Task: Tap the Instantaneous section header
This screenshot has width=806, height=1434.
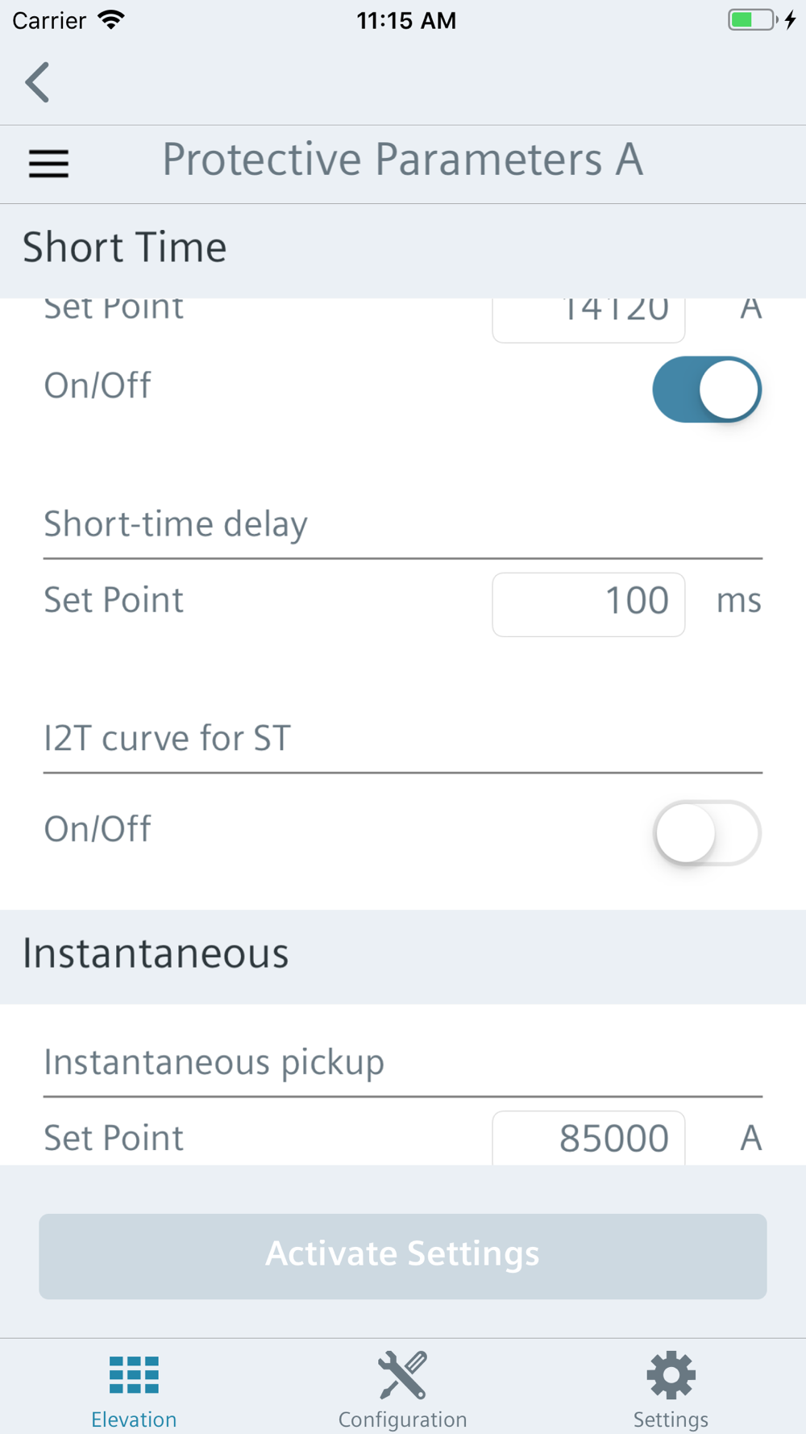Action: 156,953
